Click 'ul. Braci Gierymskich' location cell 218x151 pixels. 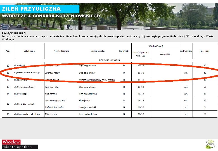24,104
